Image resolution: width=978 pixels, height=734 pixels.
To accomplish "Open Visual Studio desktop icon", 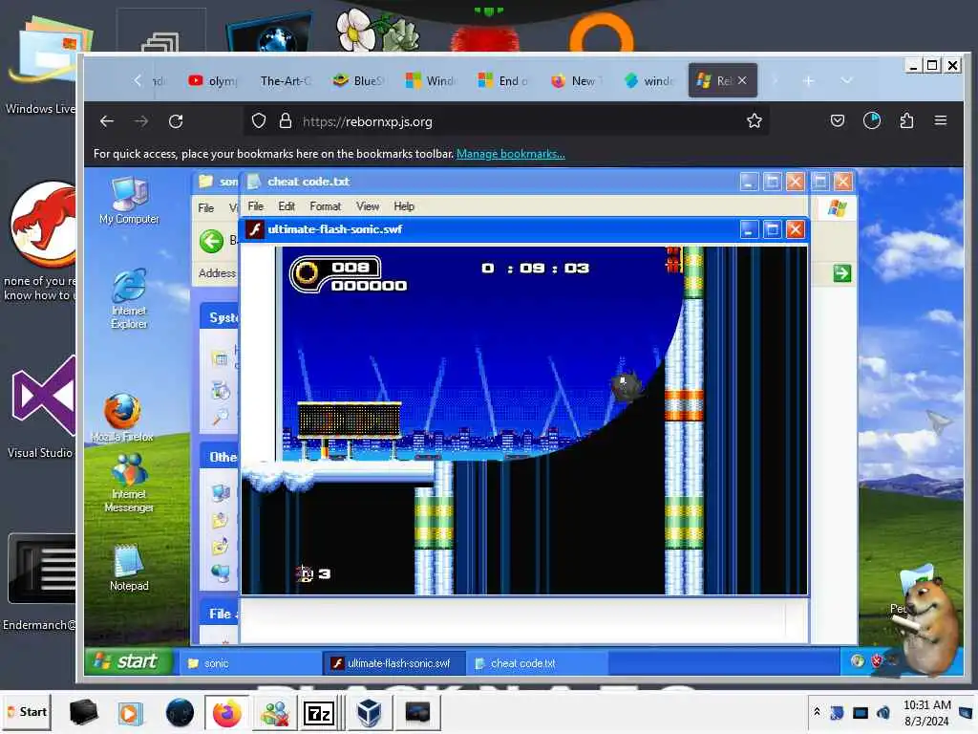I will coord(42,405).
